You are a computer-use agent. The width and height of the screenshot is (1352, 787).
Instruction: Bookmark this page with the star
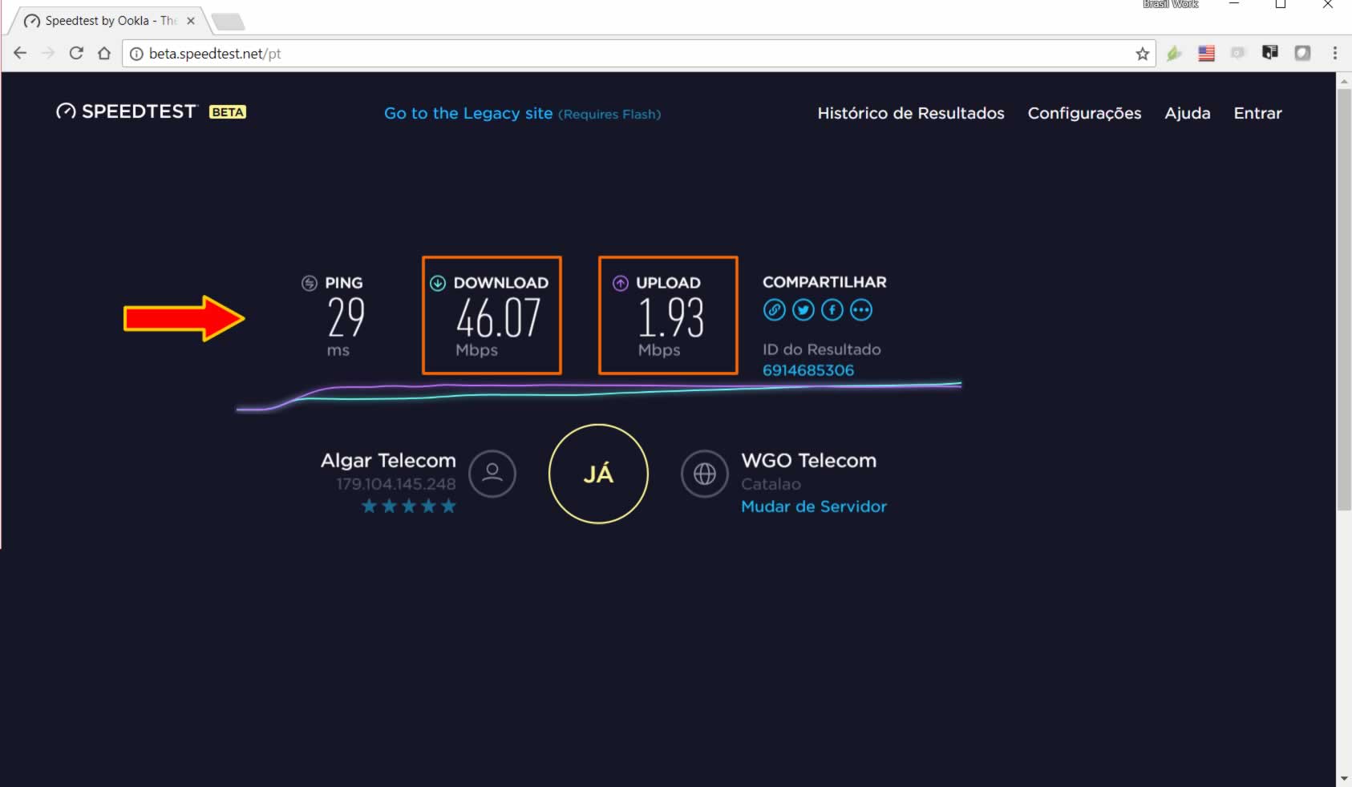pos(1142,54)
